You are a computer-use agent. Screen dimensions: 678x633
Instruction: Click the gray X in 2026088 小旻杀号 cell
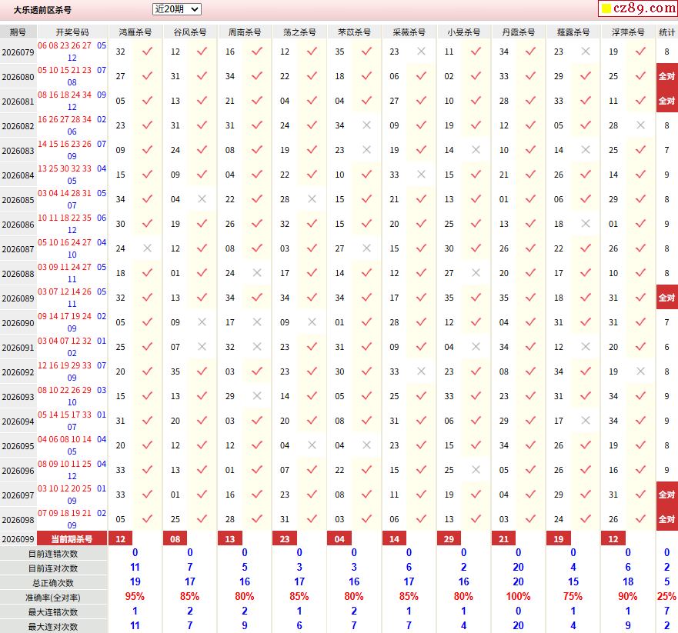coord(476,273)
